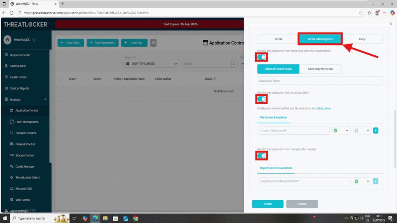
Task: Open the Copilot icon in the browser toolbar
Action: click(x=392, y=13)
